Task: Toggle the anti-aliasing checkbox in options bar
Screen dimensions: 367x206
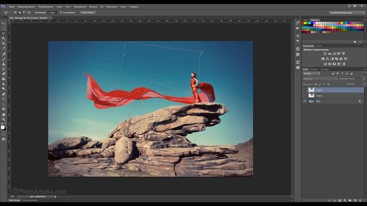Action: tap(61, 13)
